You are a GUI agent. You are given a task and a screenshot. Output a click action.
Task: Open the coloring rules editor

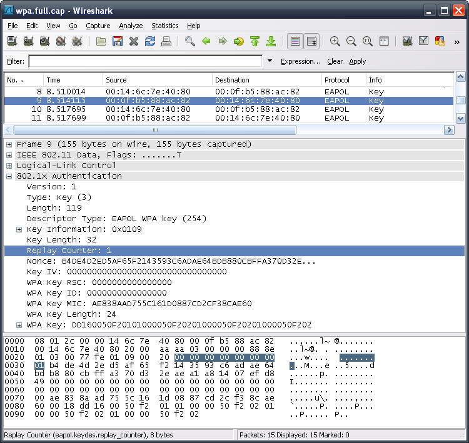coord(440,41)
